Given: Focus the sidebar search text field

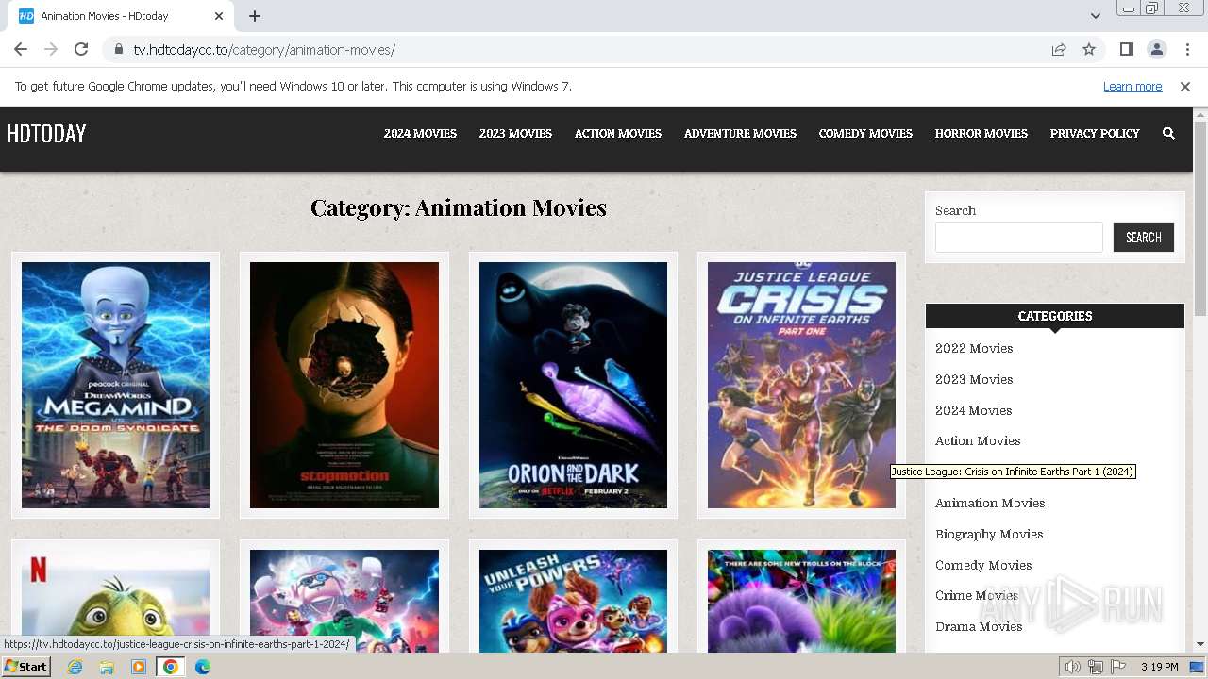Looking at the screenshot, I should [1019, 237].
